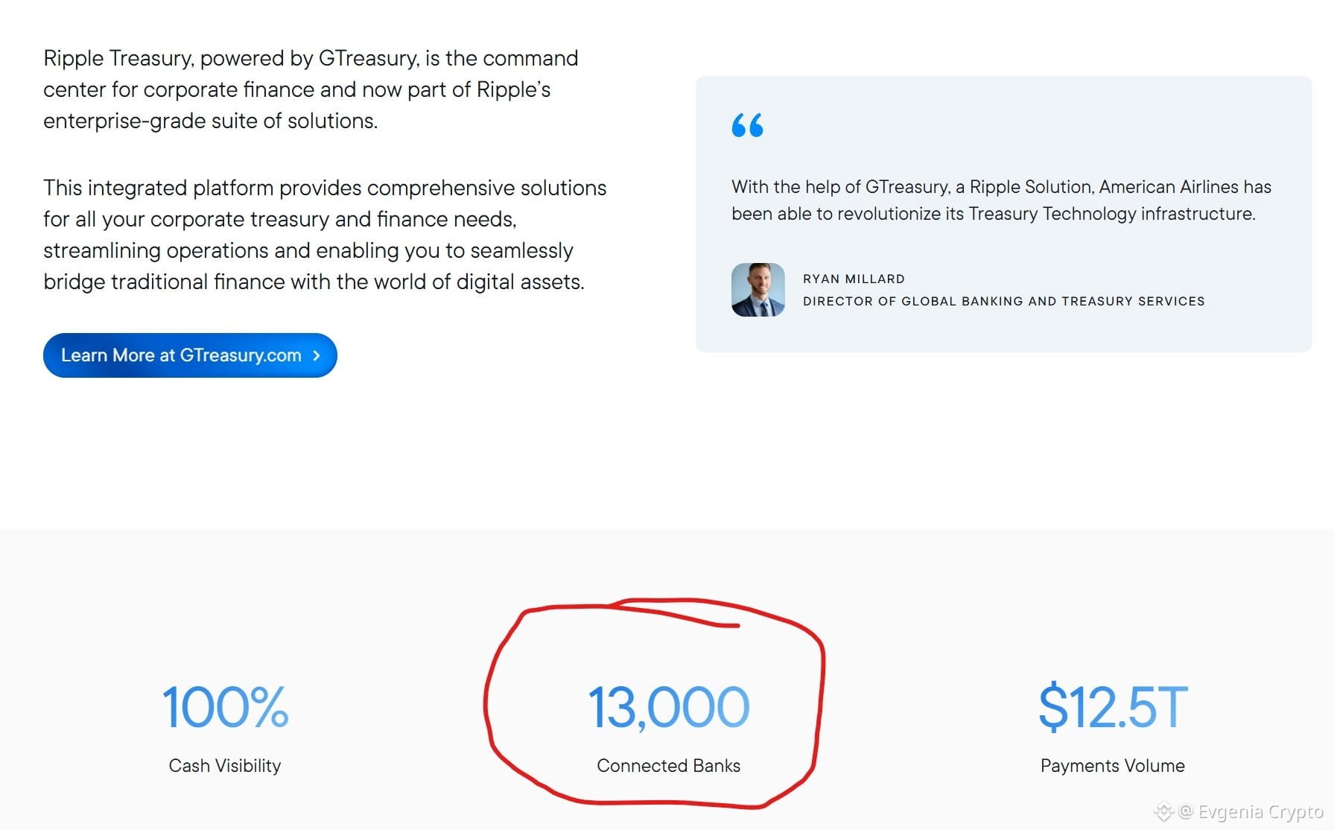
Task: Click the word GTreasury in the first paragraph
Action: pyautogui.click(x=369, y=58)
